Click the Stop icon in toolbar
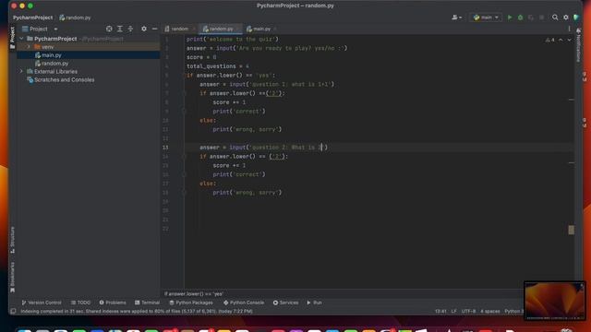 (x=542, y=18)
